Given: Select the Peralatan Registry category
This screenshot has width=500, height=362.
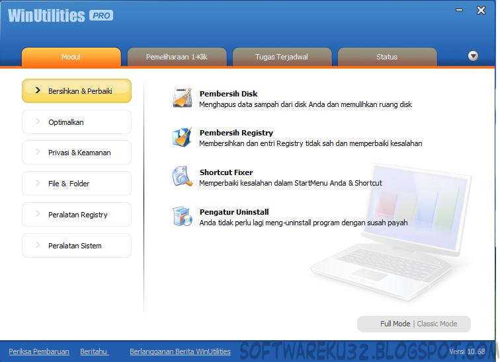Looking at the screenshot, I should [x=77, y=215].
